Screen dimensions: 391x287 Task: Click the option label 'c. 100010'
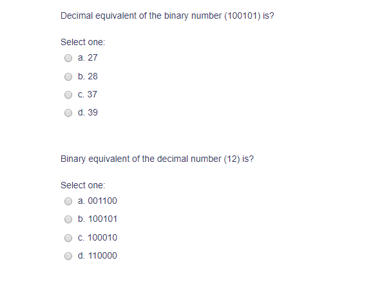97,237
